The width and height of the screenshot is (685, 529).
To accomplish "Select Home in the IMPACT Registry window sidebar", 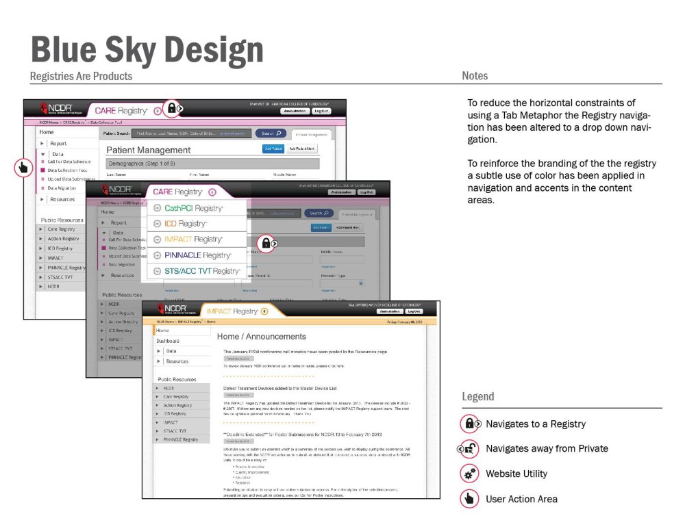I will click(162, 331).
